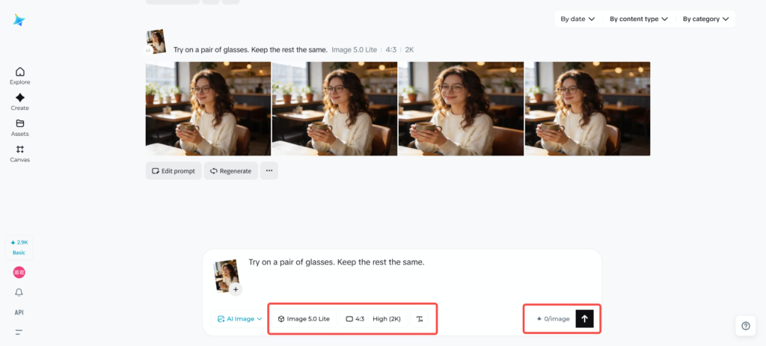Click the Regenerate button
Screen dimensions: 766x346
point(230,171)
